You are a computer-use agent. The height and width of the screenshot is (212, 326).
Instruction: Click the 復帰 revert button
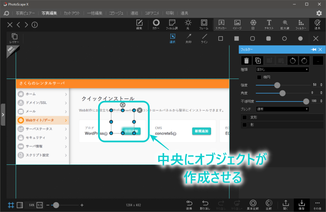189,205
